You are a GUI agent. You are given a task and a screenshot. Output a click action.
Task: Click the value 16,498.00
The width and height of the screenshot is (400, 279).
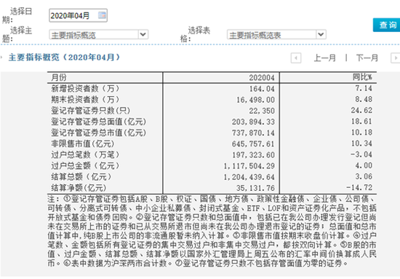255,100
